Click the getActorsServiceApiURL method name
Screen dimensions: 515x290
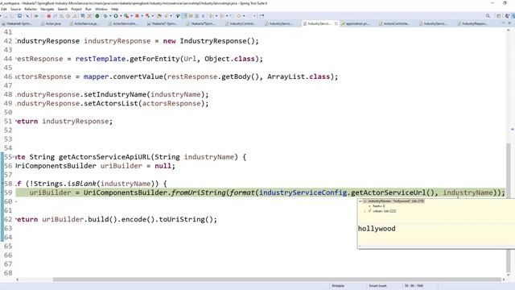click(x=105, y=157)
